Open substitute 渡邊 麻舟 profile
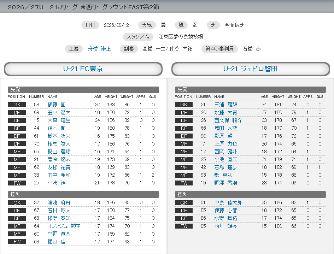Image resolution: width=334 pixels, height=254 pixels. click(x=59, y=202)
